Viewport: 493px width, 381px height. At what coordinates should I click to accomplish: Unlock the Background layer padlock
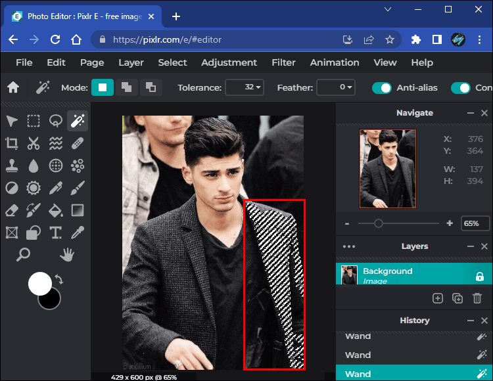tap(479, 276)
